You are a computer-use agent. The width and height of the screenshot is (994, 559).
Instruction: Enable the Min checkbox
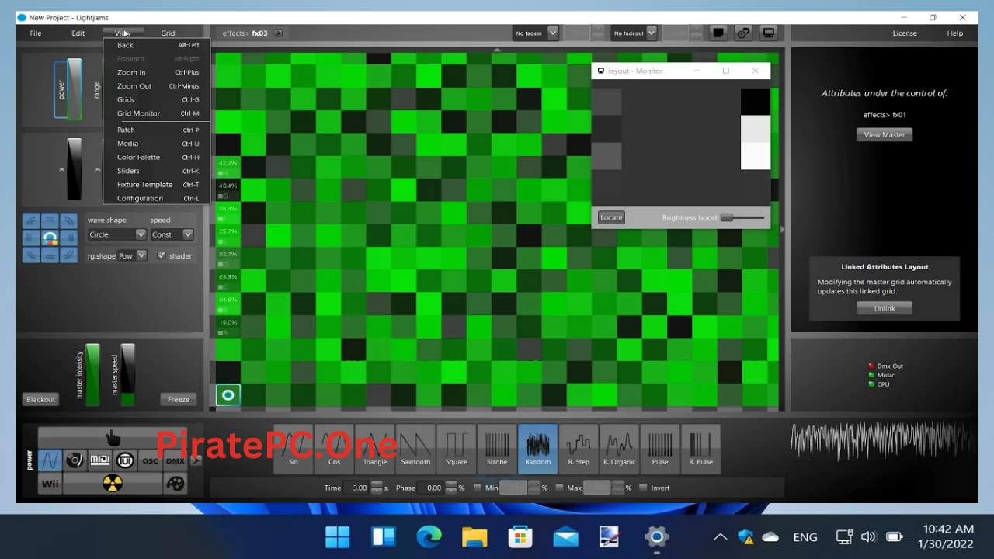pyautogui.click(x=477, y=488)
